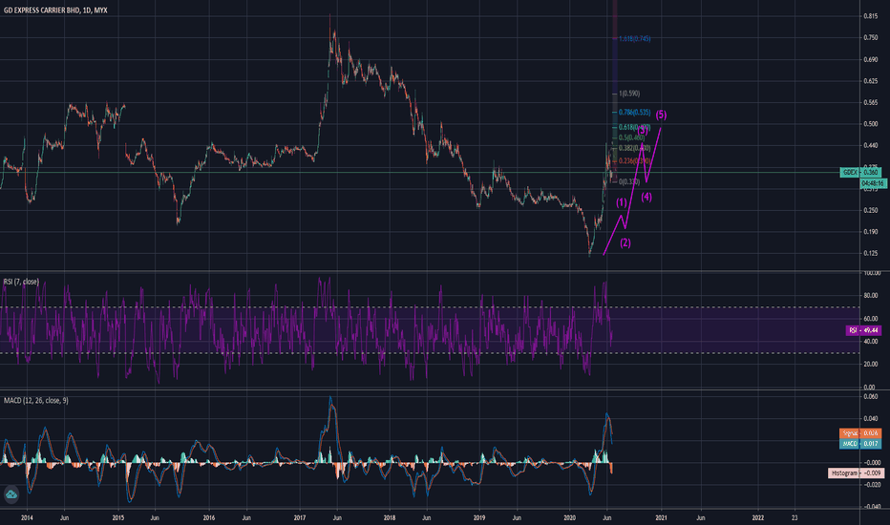890x525 pixels.
Task: Click the 60.00 RSI axis label
Action: point(871,319)
